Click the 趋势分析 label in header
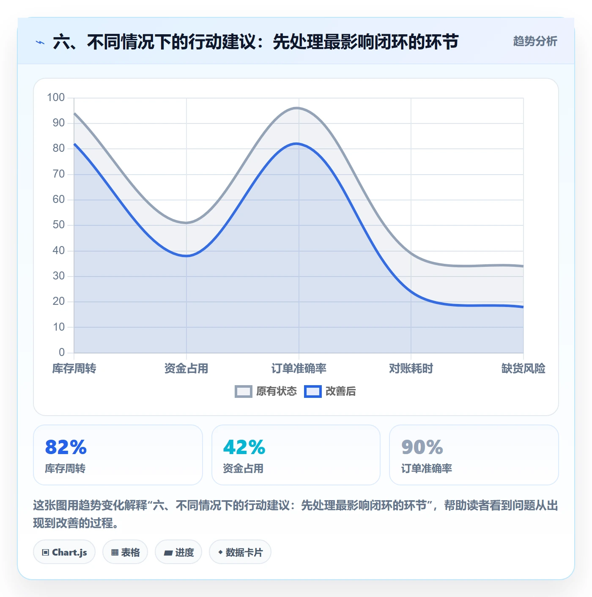Image resolution: width=592 pixels, height=597 pixels. 535,41
